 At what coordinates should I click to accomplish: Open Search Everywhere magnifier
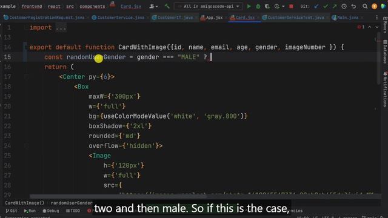[x=365, y=7]
